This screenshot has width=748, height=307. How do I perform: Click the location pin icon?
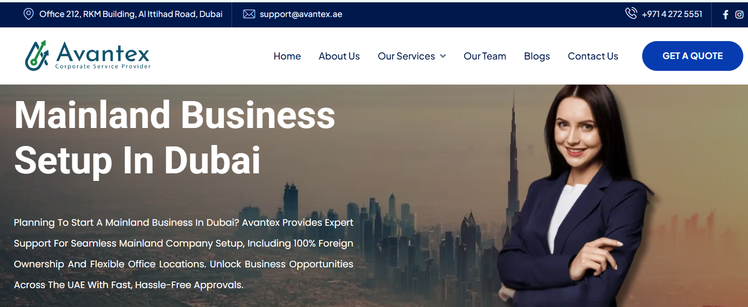(x=28, y=14)
